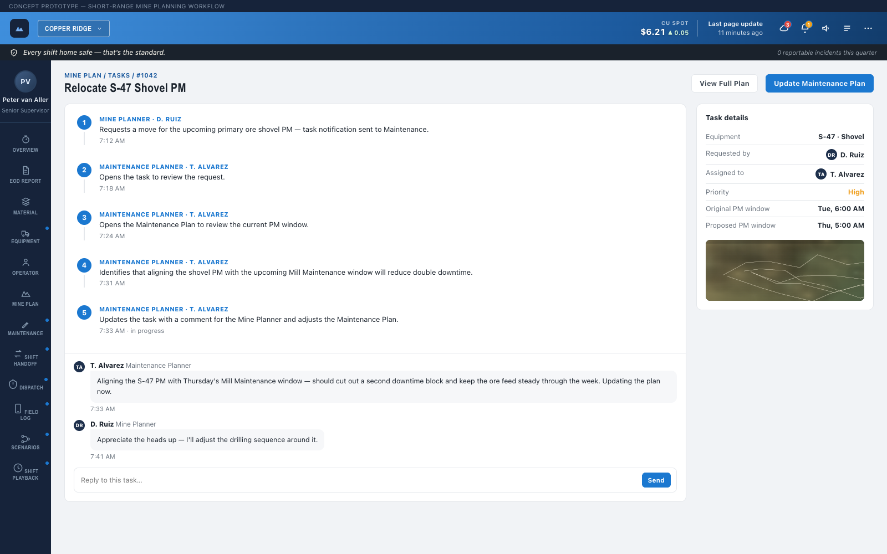This screenshot has height=554, width=887.
Task: Open the Copper Ridge site dropdown
Action: point(74,28)
